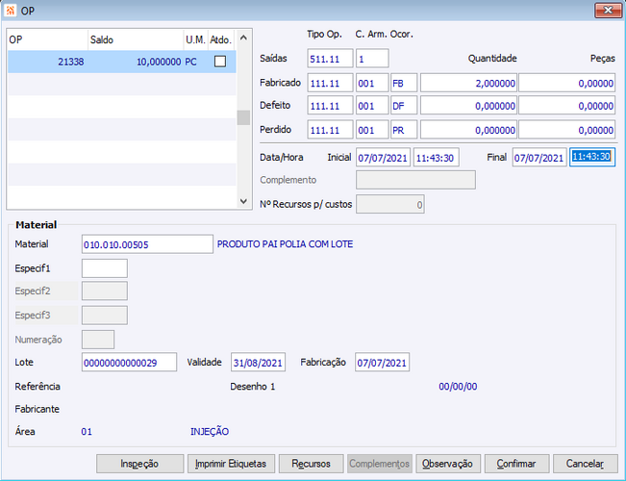Click the Especif1 input box
The height and width of the screenshot is (481, 626).
point(105,268)
